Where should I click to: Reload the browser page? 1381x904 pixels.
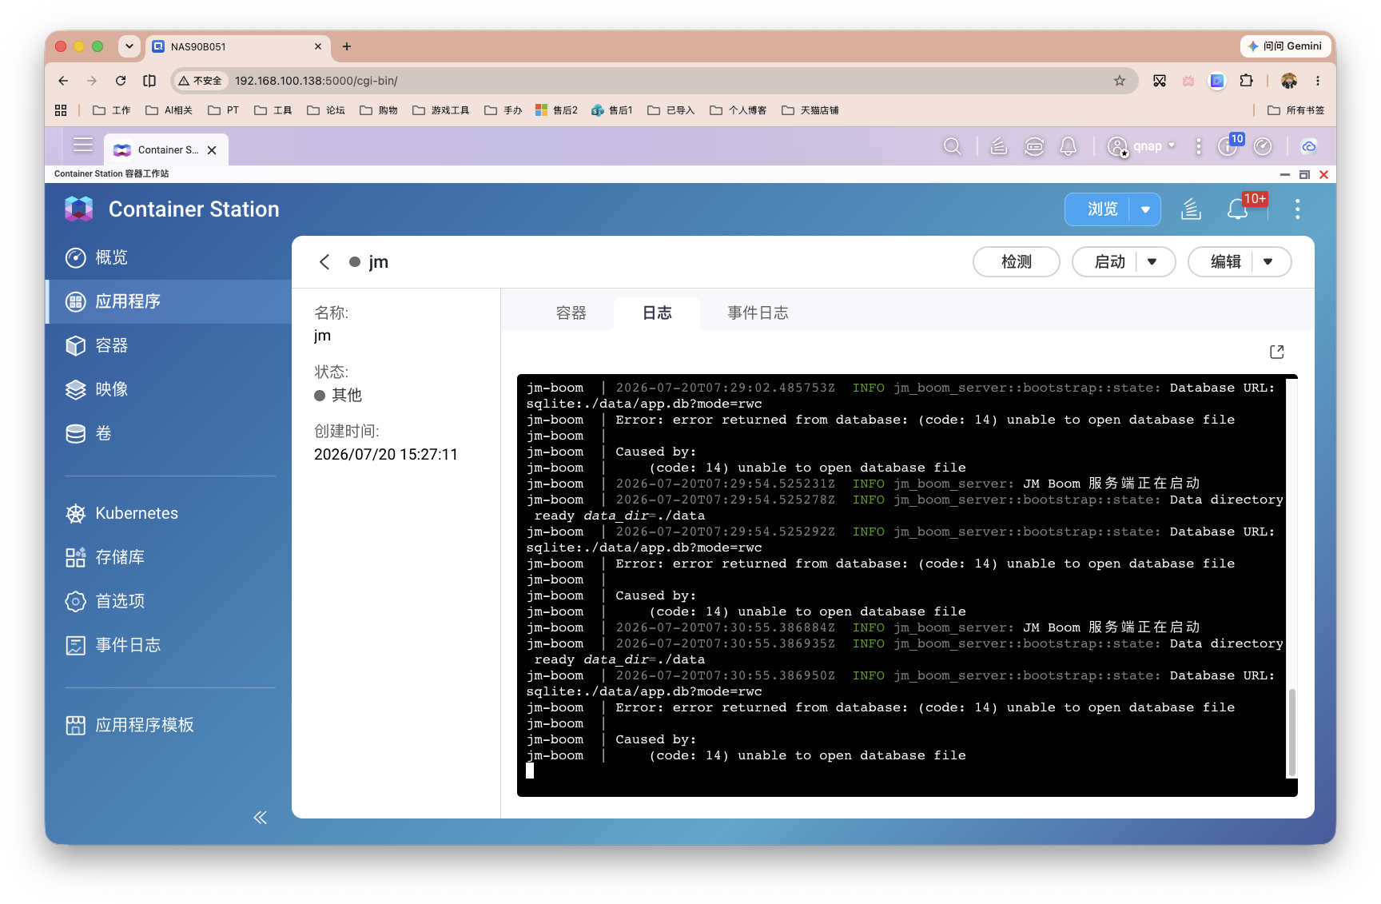121,81
